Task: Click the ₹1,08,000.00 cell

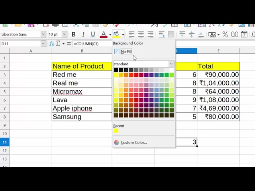Action: (x=218, y=100)
